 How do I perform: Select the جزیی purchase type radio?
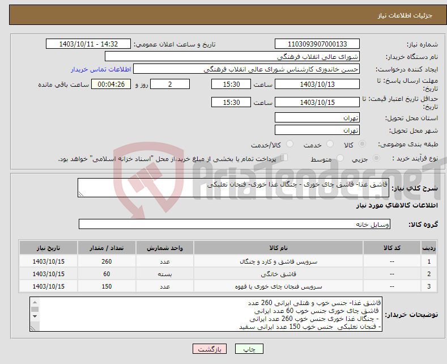tap(376, 158)
